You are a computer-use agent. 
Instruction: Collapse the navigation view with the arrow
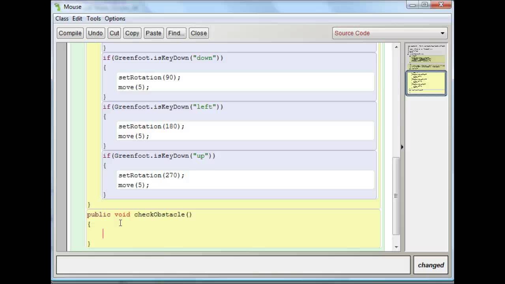point(402,147)
